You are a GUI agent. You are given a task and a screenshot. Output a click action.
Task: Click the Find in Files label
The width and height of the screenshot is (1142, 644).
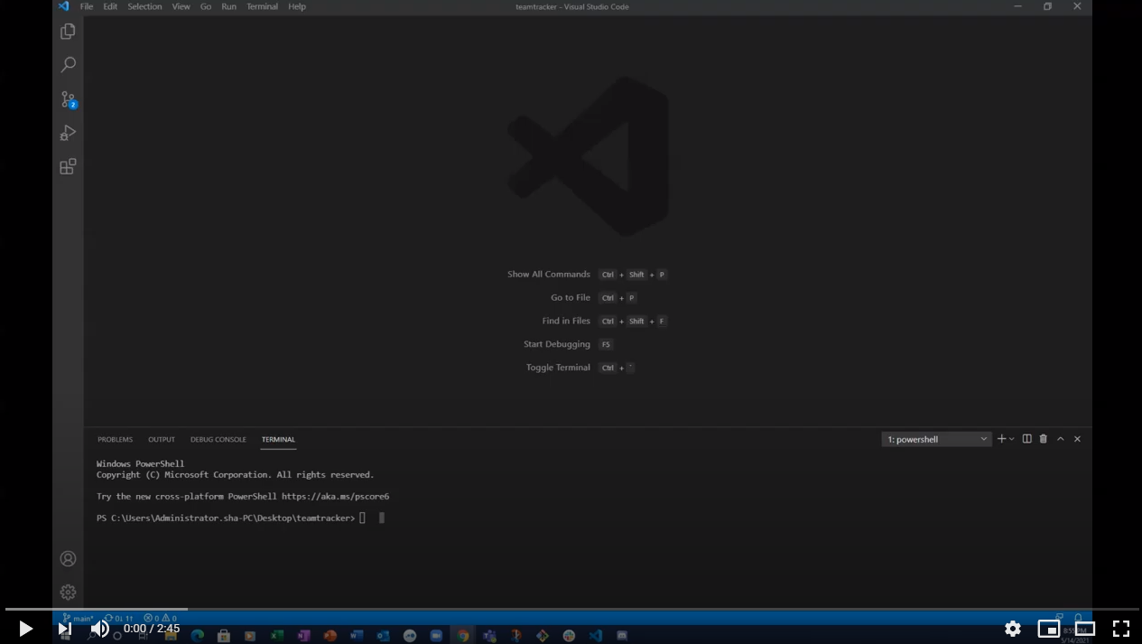(x=566, y=322)
